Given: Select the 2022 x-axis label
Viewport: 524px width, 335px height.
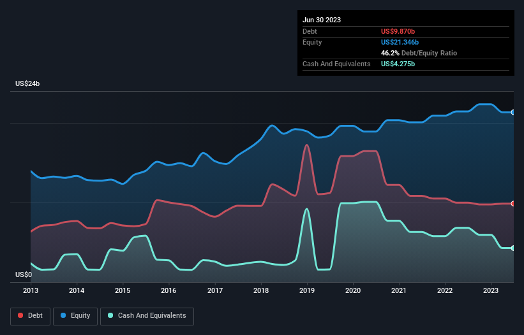Looking at the screenshot, I should point(445,290).
